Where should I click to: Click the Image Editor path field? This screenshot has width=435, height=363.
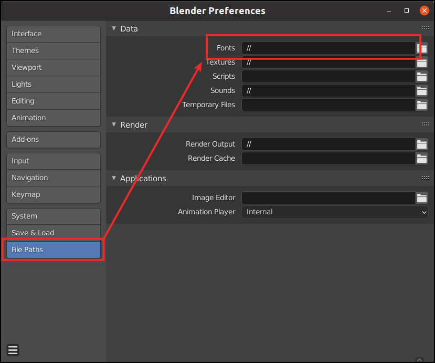click(328, 198)
